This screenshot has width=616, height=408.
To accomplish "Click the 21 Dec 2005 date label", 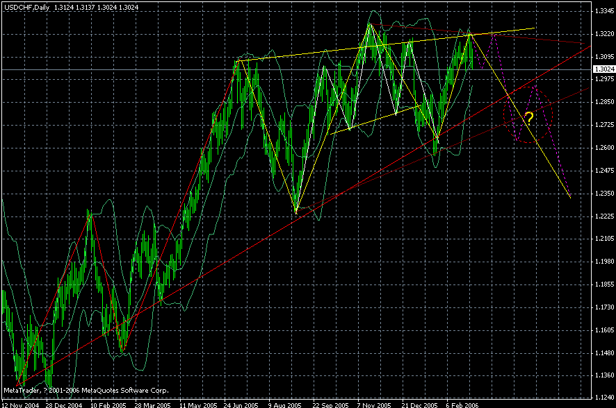I will pos(419,405).
